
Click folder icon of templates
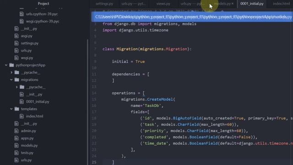[x=17, y=109]
